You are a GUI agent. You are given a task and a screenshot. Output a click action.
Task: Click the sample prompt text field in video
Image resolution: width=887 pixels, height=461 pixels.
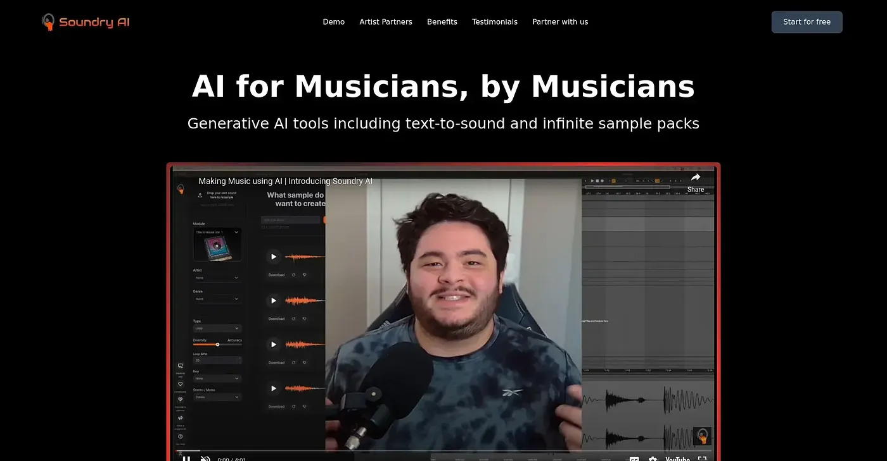pyautogui.click(x=290, y=220)
